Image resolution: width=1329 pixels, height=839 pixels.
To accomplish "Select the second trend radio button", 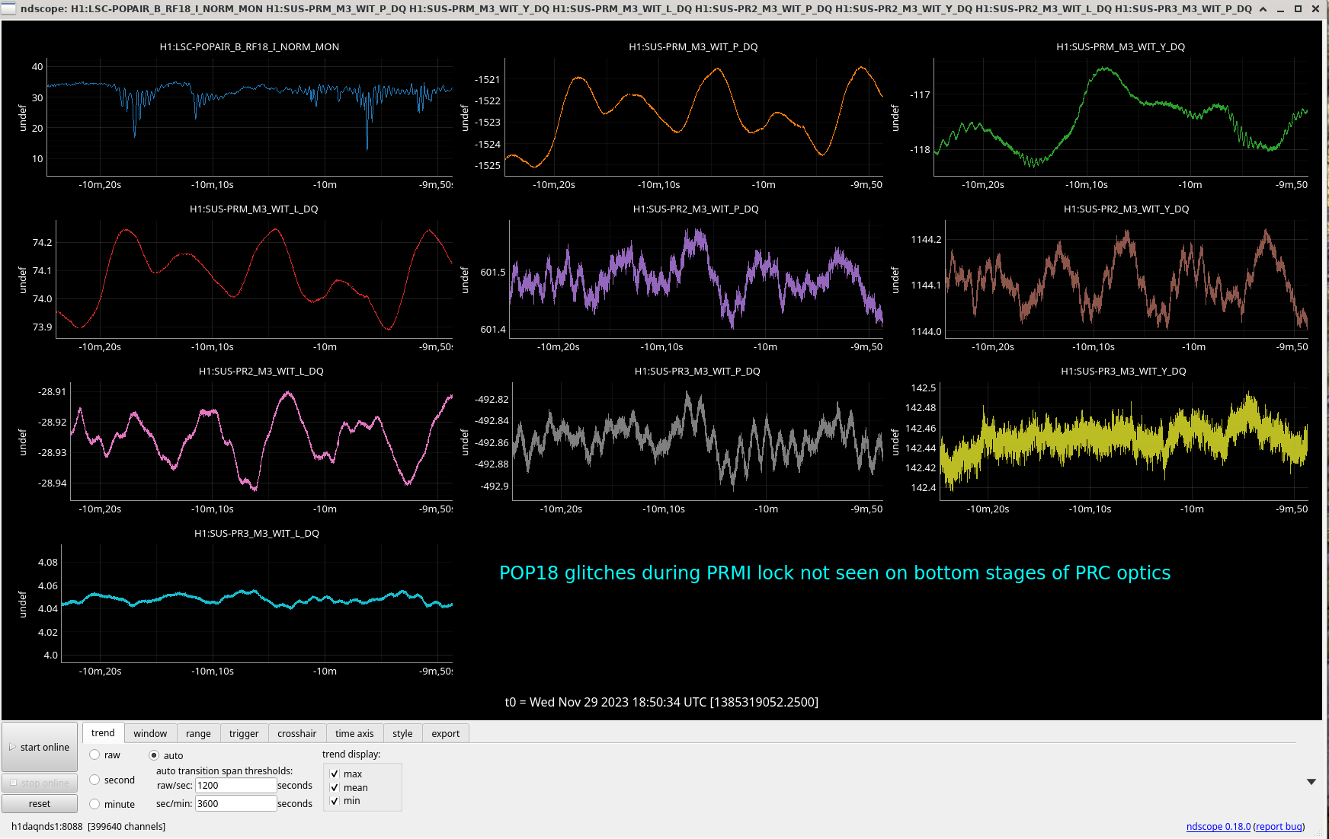I will pyautogui.click(x=95, y=780).
